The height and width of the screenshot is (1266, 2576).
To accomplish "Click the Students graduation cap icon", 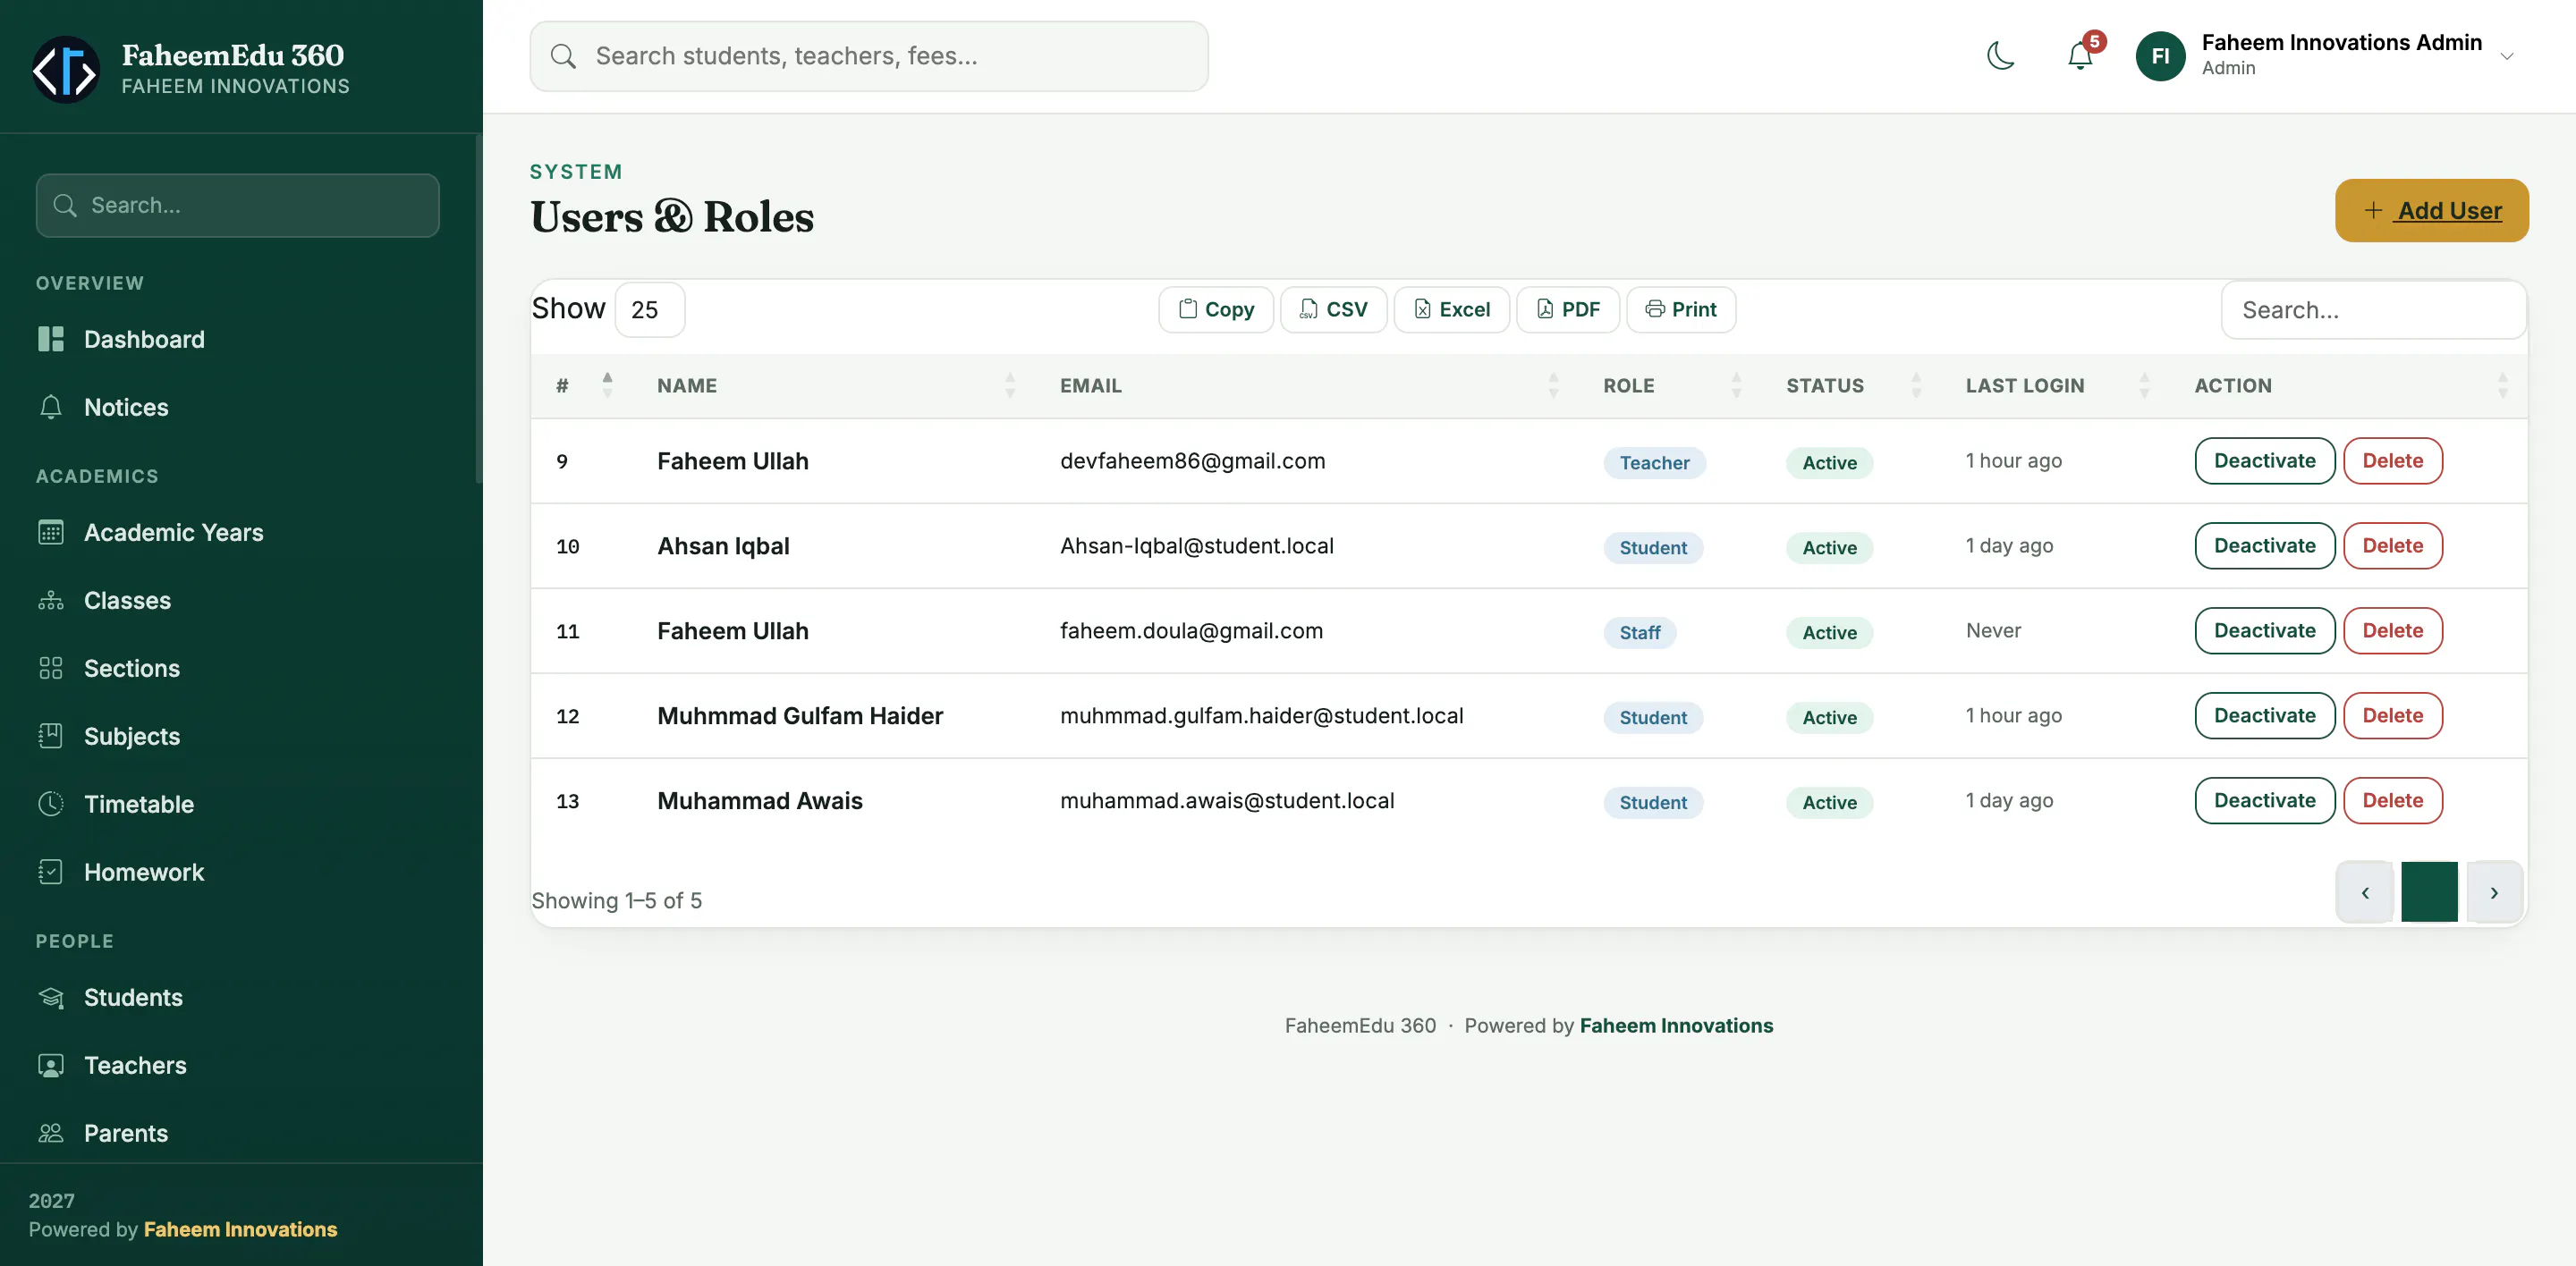I will point(51,997).
